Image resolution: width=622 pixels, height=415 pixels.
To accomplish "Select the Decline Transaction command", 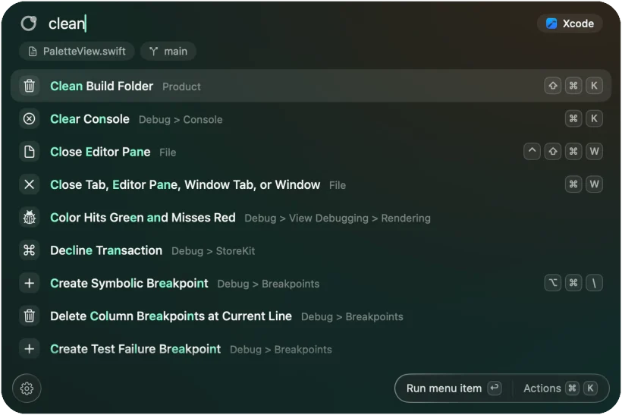I will [x=310, y=250].
